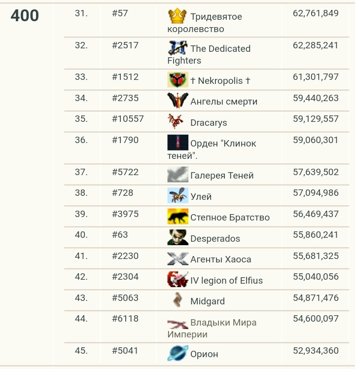
Task: Click clan ID #10557
Action: tap(128, 119)
